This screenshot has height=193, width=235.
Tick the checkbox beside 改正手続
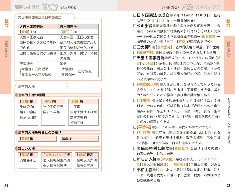click(x=135, y=26)
